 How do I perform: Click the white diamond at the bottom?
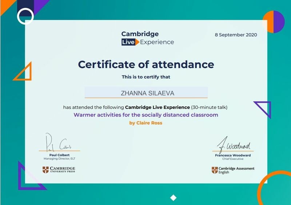174,198
